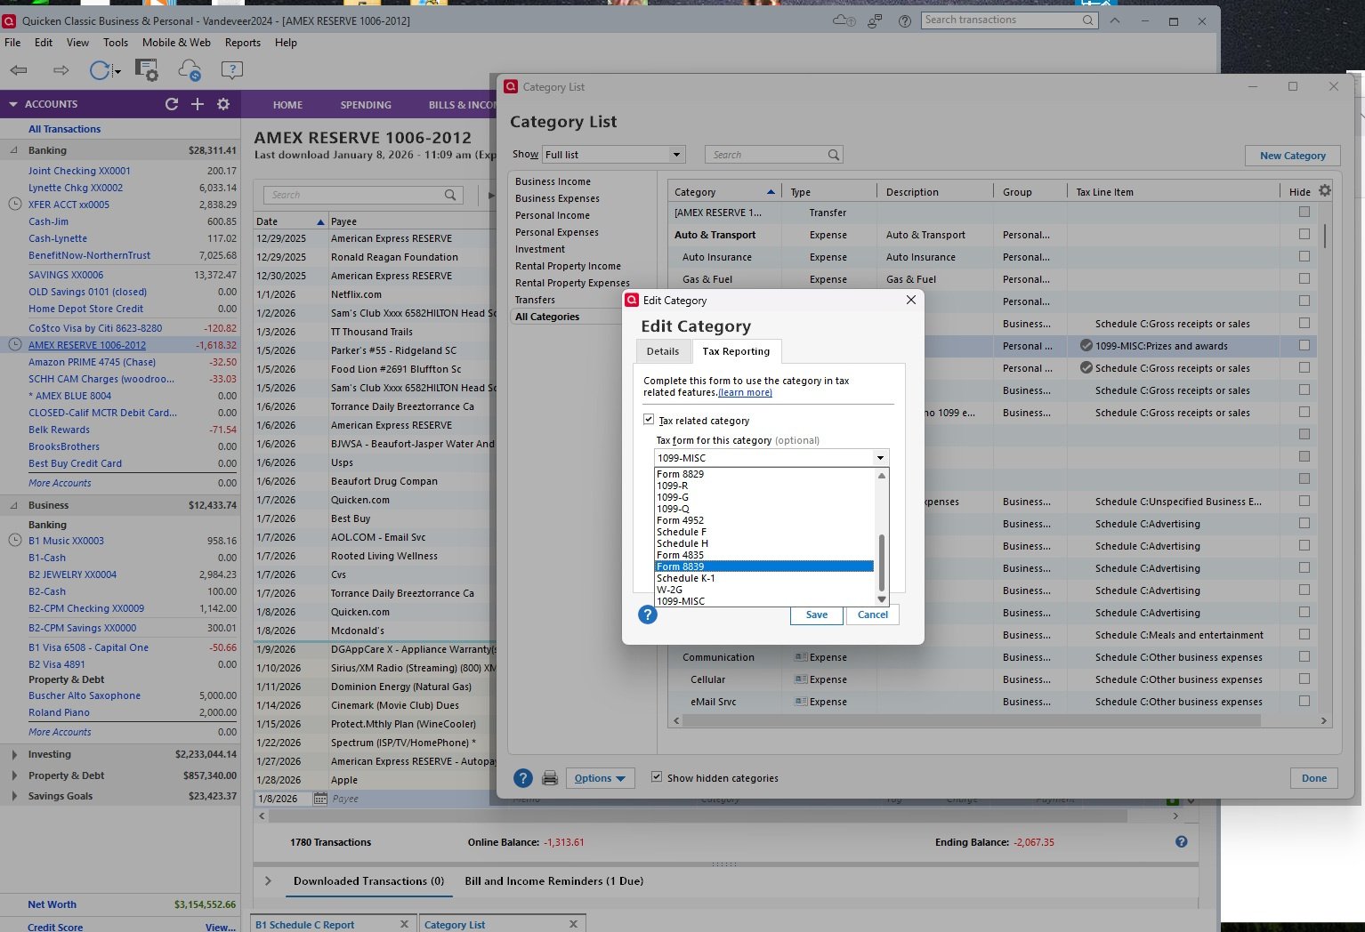Click the back navigation arrow
The width and height of the screenshot is (1365, 932).
point(19,70)
